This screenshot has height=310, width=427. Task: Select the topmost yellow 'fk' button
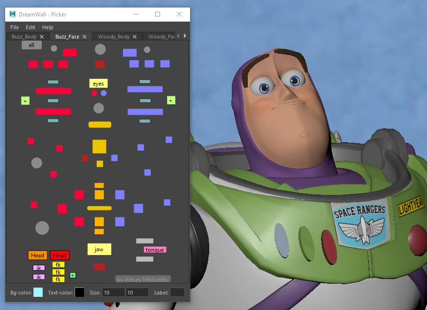coord(58,265)
